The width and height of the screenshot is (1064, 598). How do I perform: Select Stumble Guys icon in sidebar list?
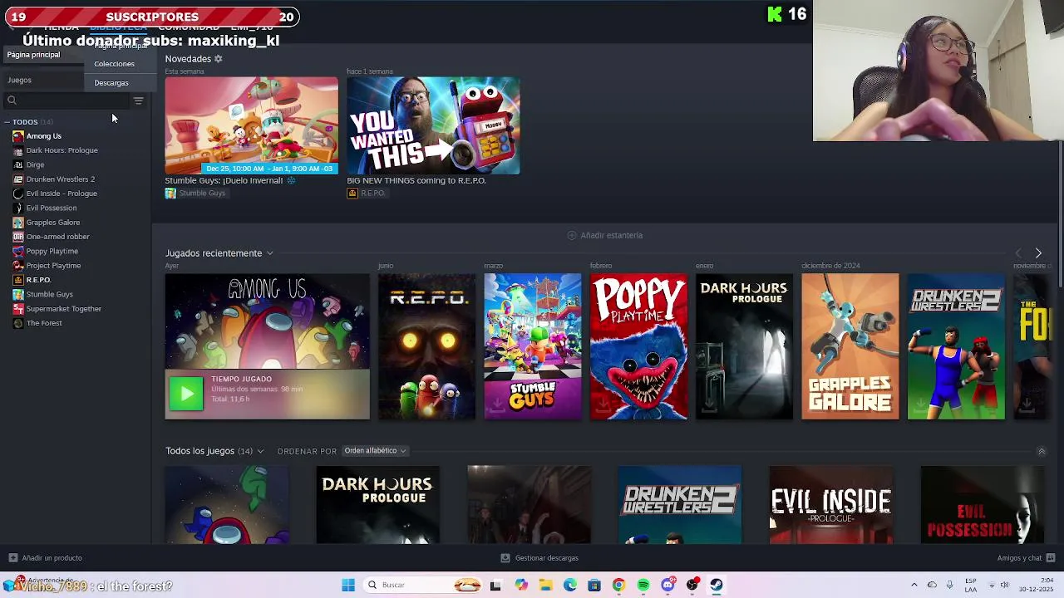tap(18, 294)
